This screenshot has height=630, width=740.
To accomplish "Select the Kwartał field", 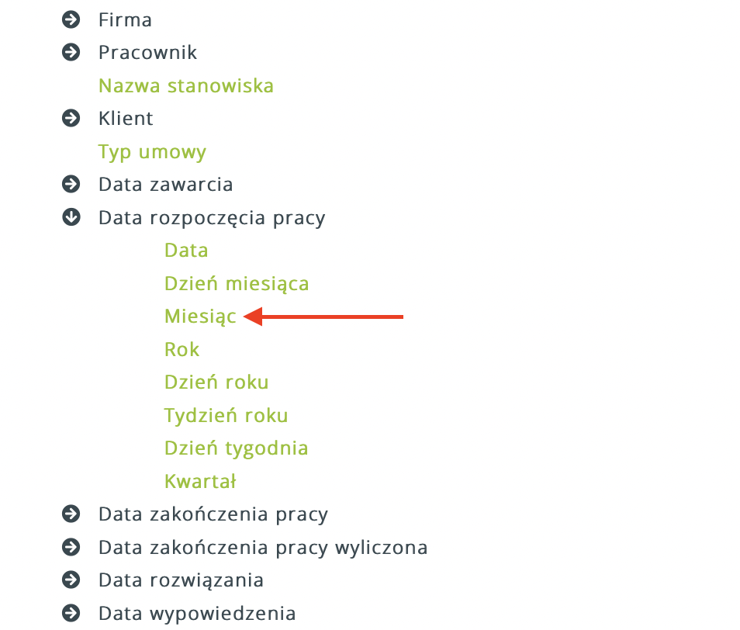I will pyautogui.click(x=200, y=482).
